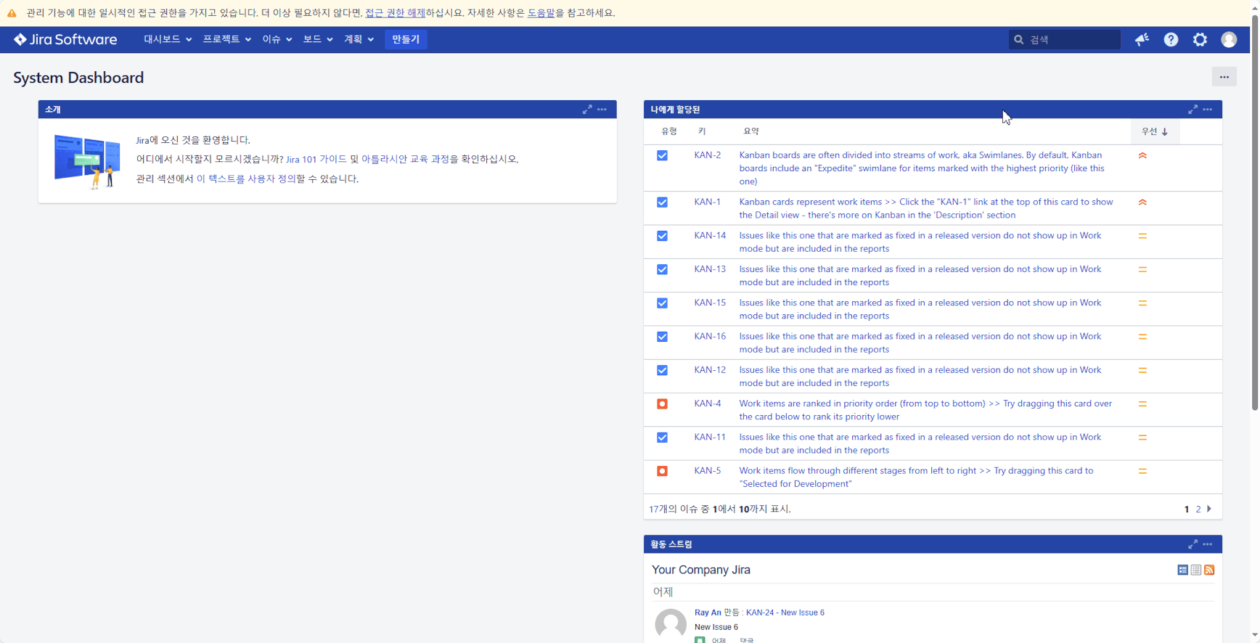The image size is (1260, 643).
Task: Open issue key KAN-16
Action: click(x=710, y=336)
